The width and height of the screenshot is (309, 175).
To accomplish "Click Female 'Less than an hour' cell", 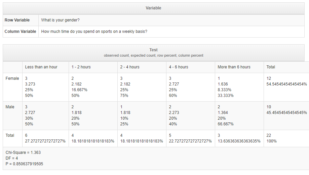I will pos(45,87).
